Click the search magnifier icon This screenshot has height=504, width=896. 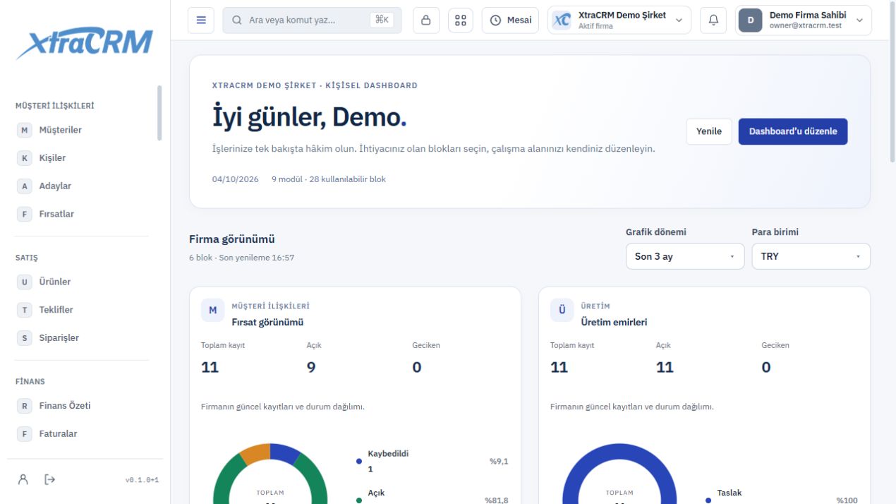(x=236, y=20)
